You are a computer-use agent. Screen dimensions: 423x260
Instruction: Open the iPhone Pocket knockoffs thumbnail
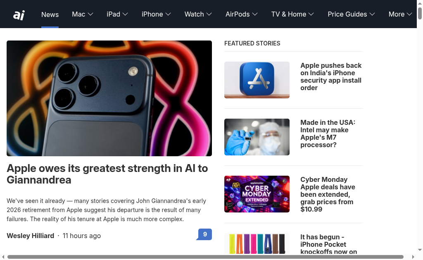tap(257, 243)
